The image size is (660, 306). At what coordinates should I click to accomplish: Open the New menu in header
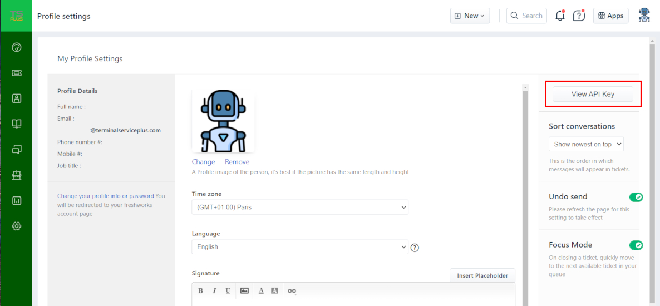[x=470, y=16]
